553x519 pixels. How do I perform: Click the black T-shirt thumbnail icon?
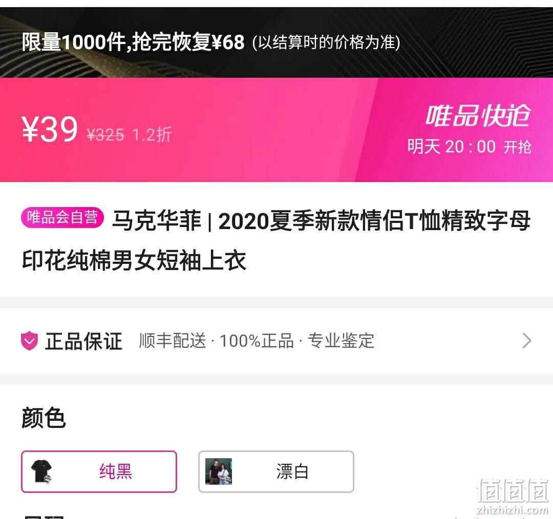click(42, 471)
